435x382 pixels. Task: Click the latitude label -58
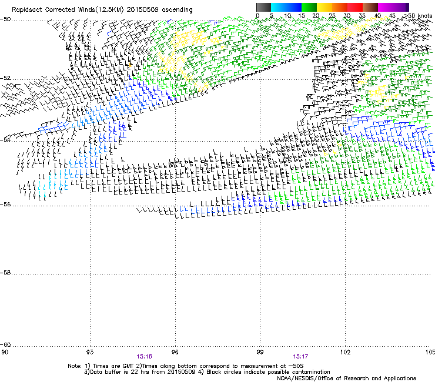[x=5, y=273]
